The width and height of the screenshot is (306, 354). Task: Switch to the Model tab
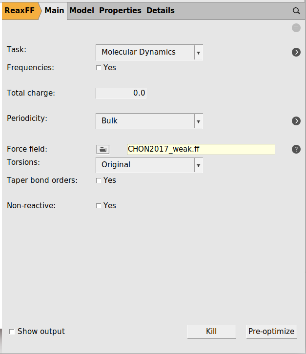[82, 10]
